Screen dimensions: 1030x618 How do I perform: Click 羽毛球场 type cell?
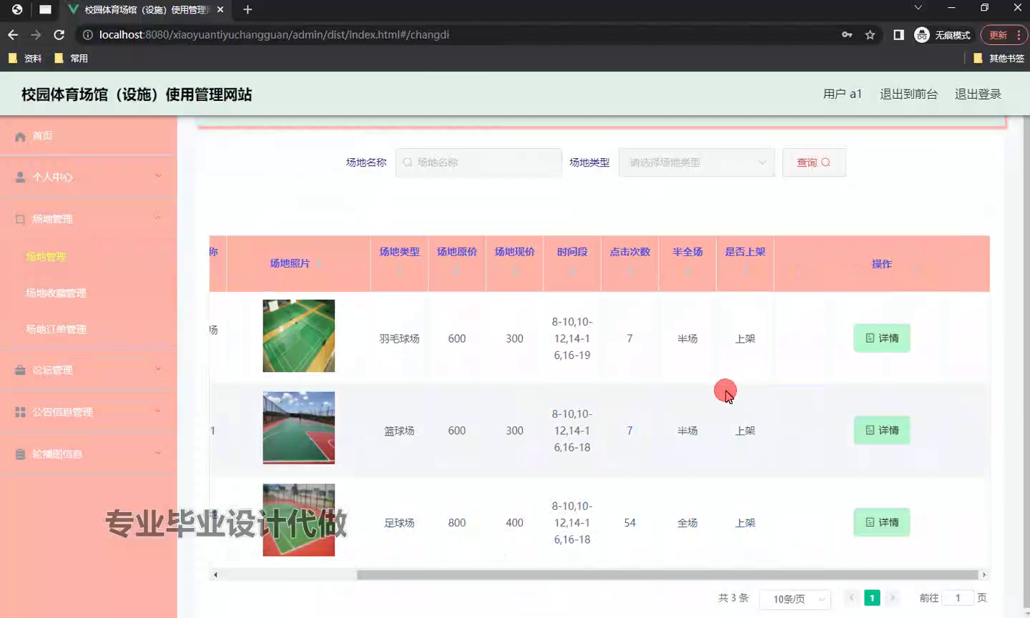click(399, 338)
